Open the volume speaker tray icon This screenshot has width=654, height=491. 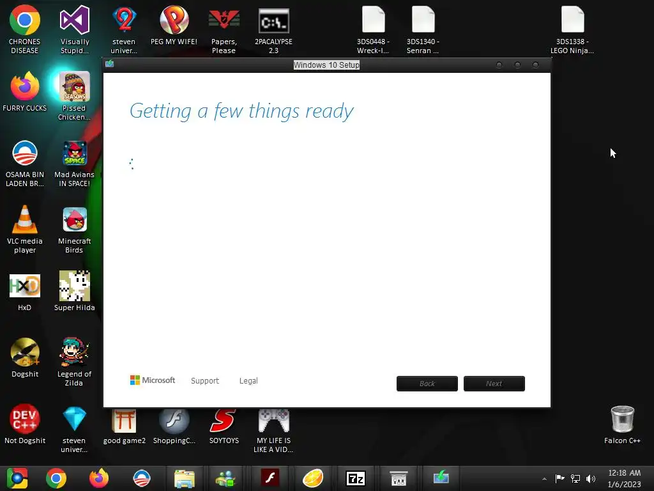click(x=591, y=479)
